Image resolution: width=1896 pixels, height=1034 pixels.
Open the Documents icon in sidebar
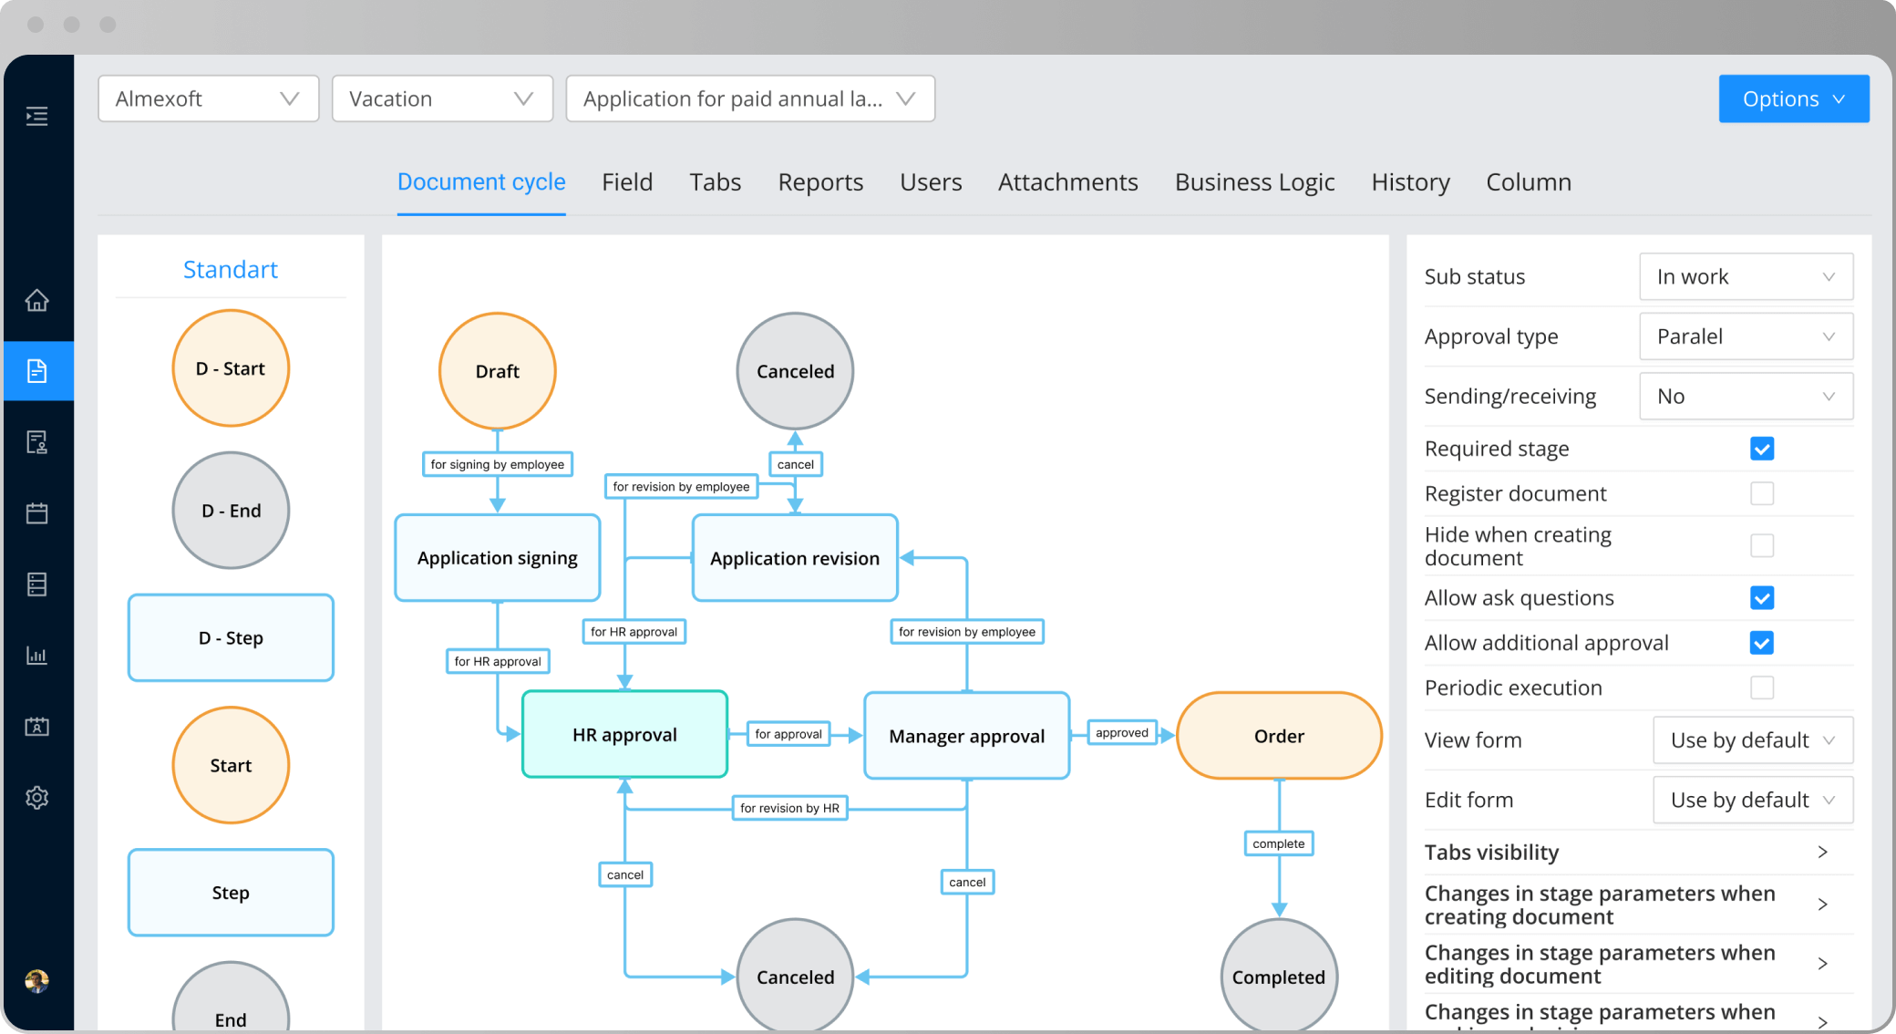37,371
